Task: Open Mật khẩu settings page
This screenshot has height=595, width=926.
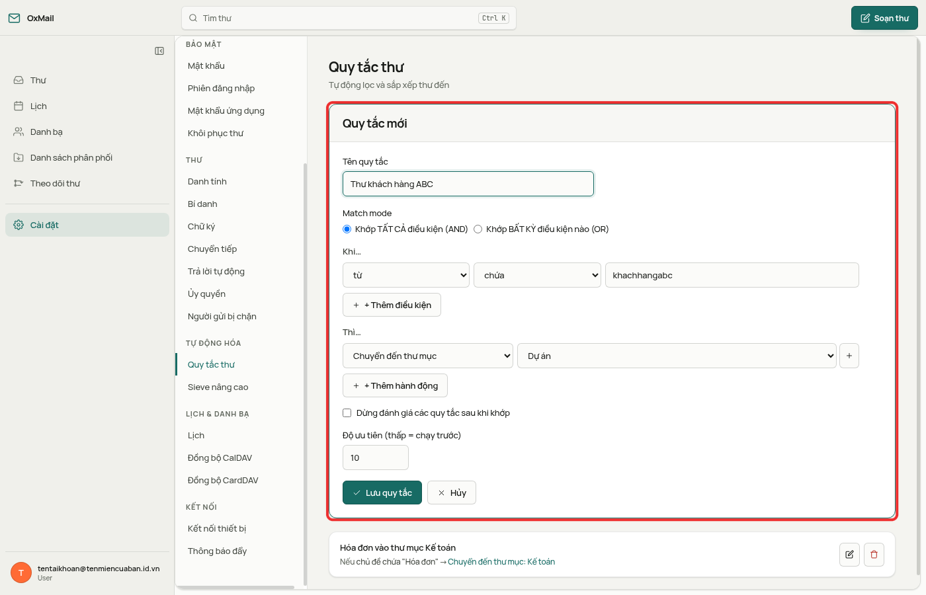Action: point(206,65)
